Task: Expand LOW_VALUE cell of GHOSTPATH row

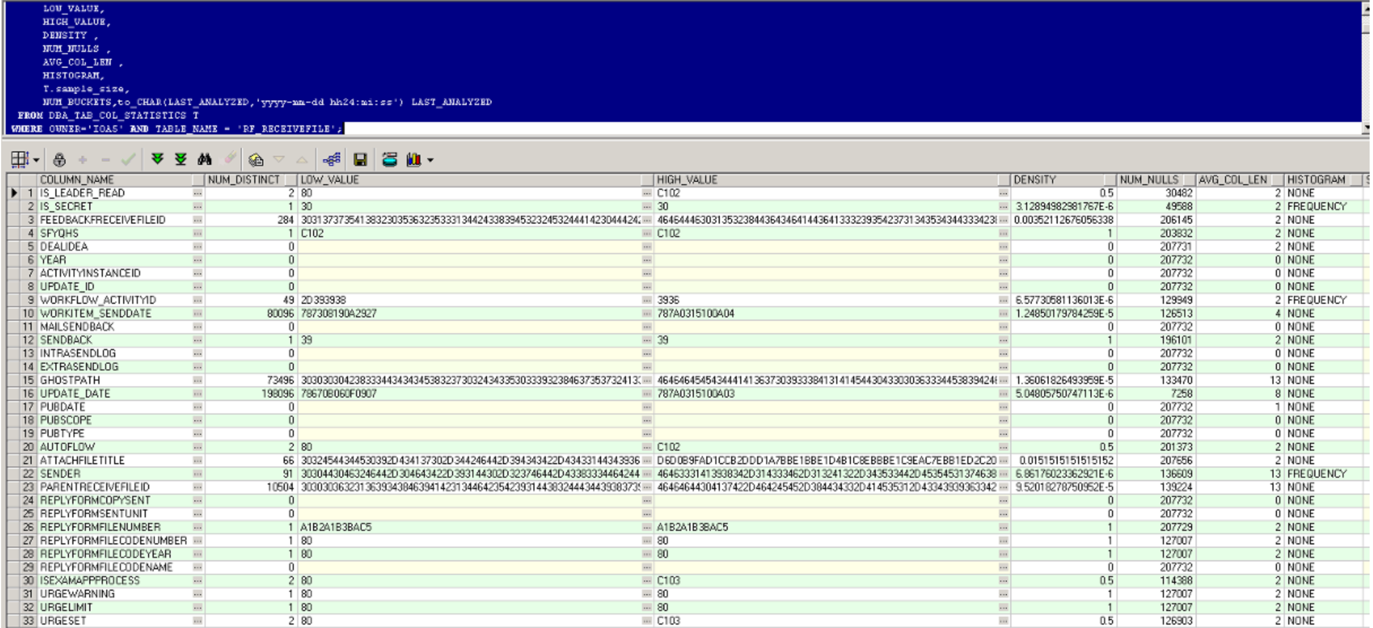Action: (x=646, y=380)
